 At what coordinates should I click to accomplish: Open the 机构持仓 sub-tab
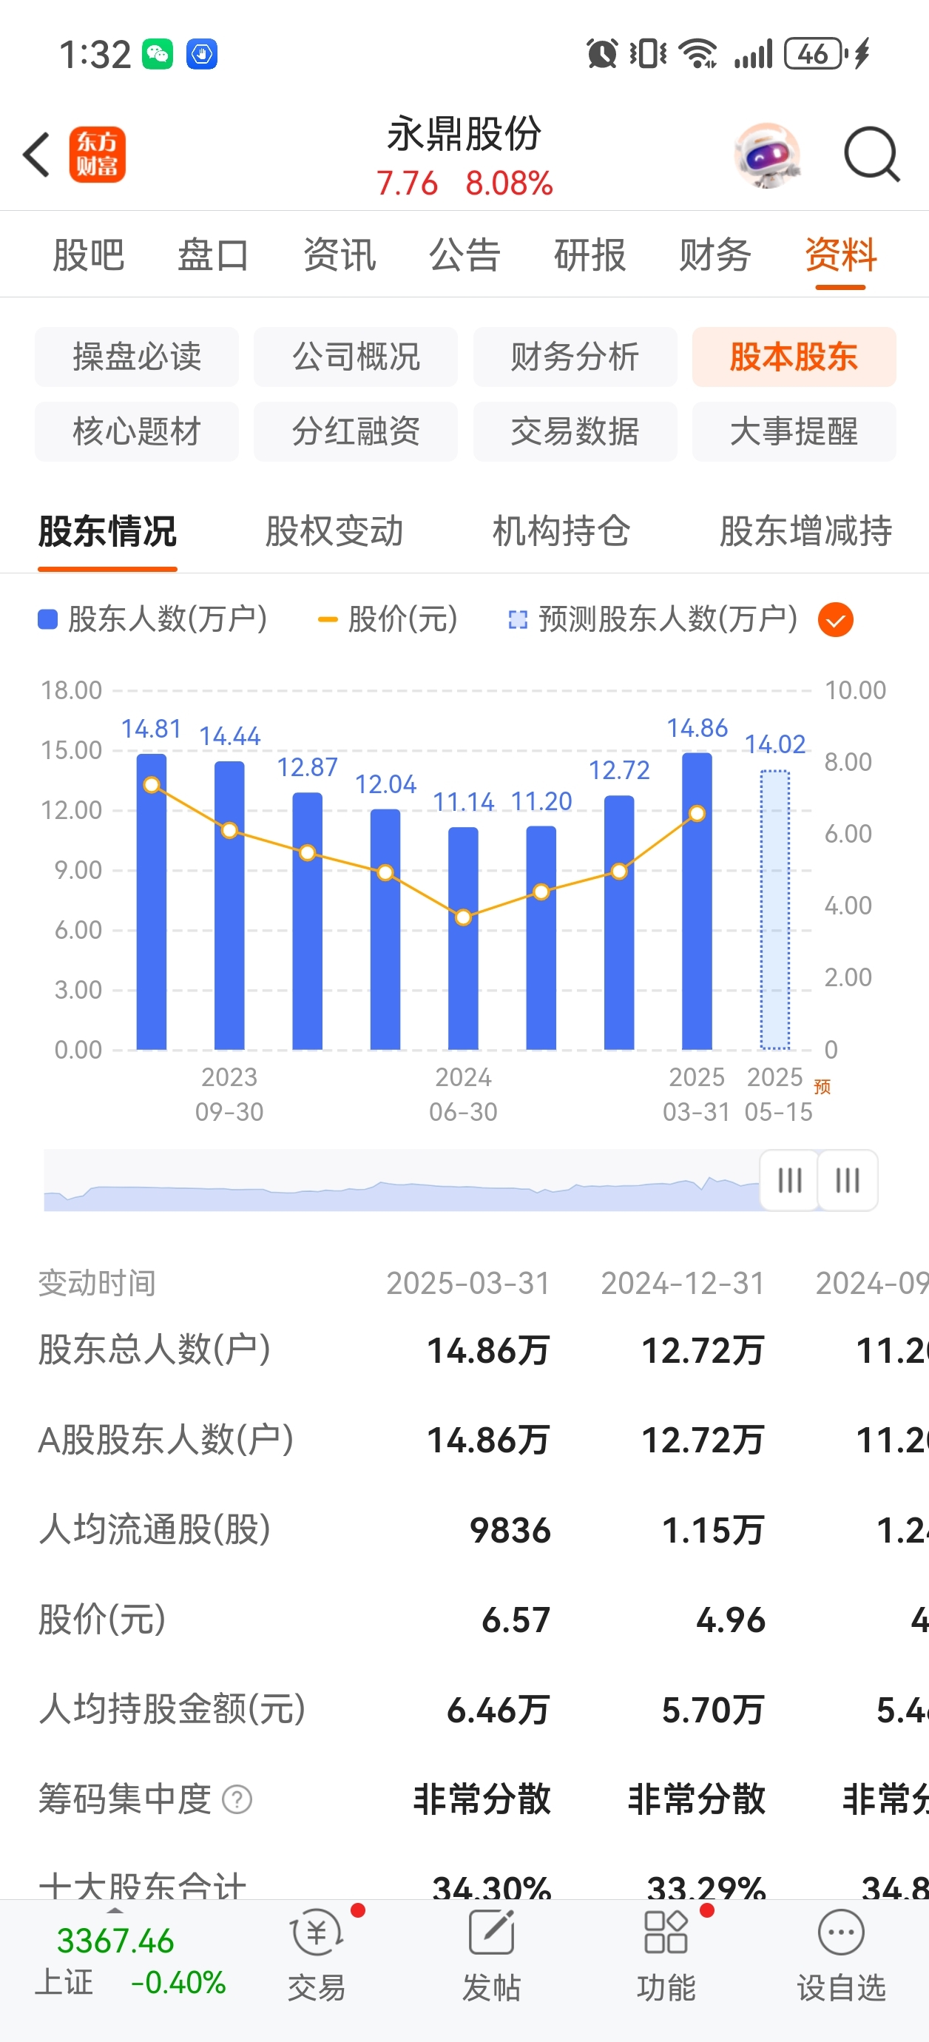(x=561, y=531)
